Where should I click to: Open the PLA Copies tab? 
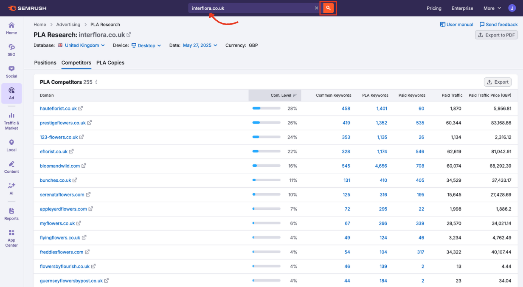[x=110, y=62]
